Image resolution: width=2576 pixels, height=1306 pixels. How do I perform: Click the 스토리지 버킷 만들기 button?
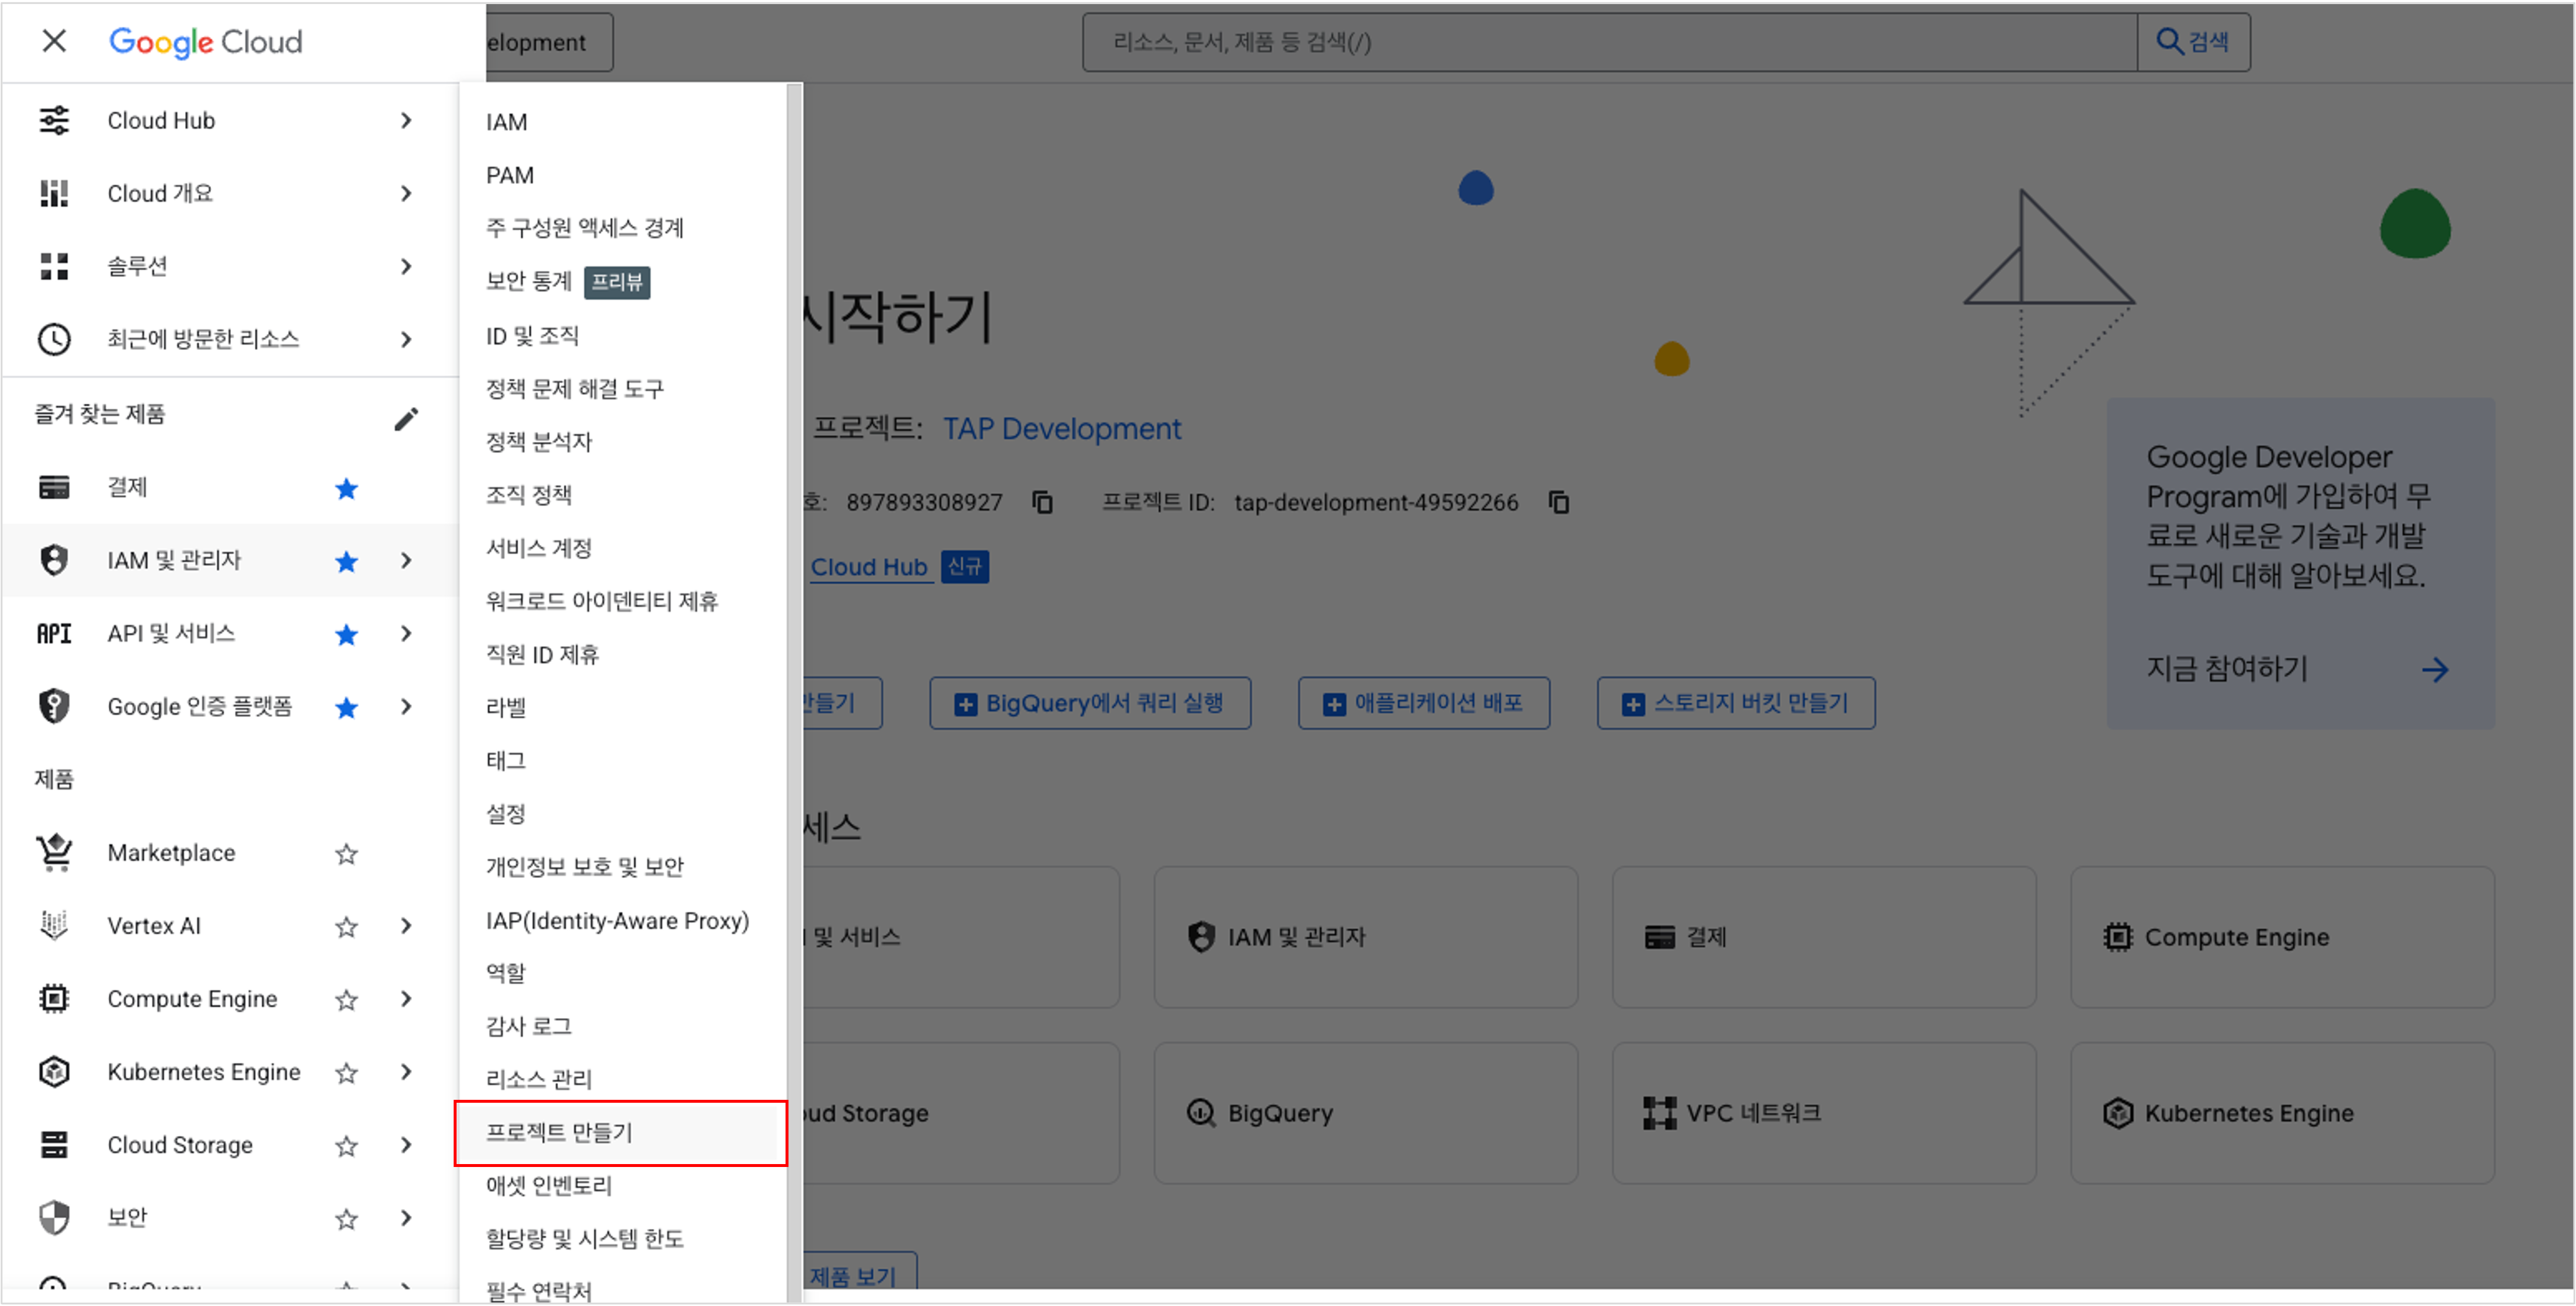[1736, 703]
